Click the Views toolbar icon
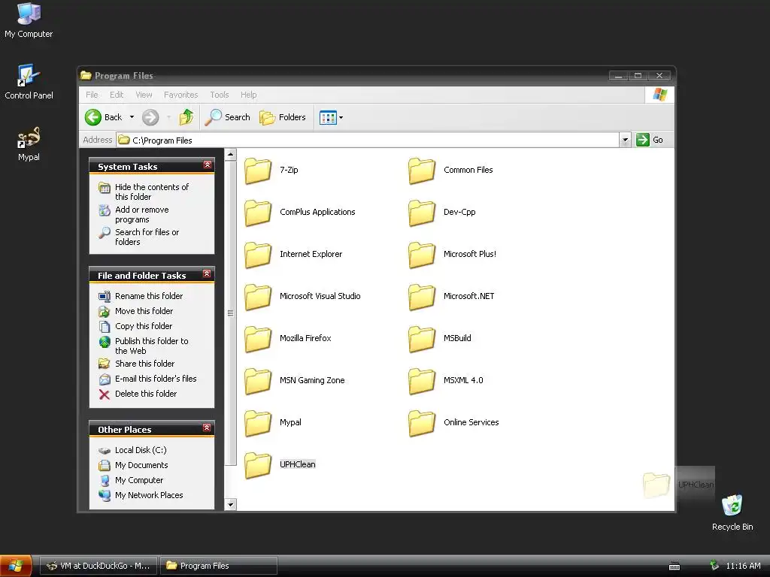 pos(328,117)
